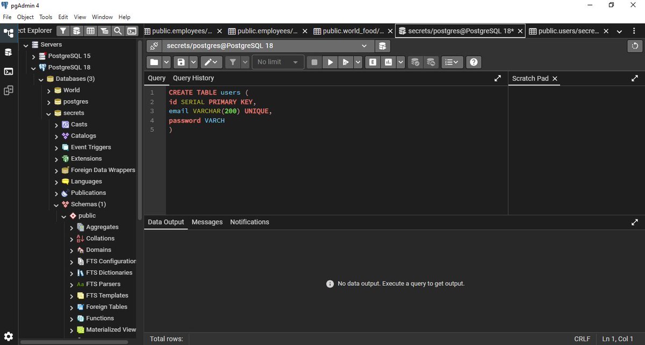Click the Commit transaction icon

[415, 62]
